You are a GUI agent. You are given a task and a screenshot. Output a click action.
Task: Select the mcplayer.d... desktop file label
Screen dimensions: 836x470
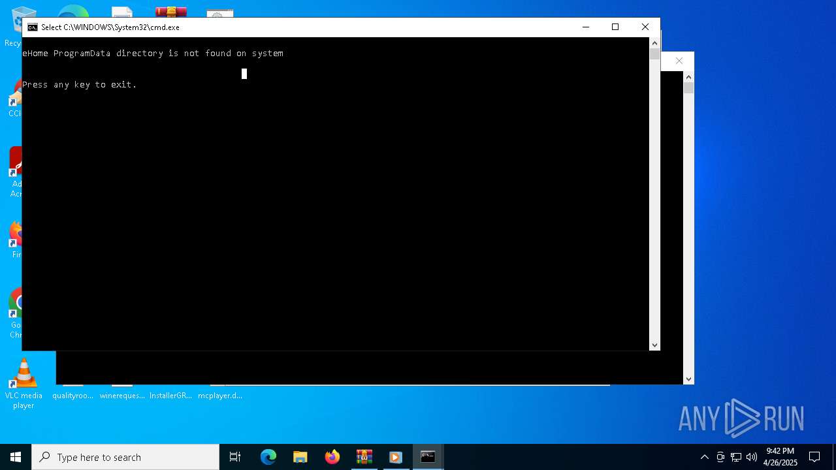click(220, 396)
